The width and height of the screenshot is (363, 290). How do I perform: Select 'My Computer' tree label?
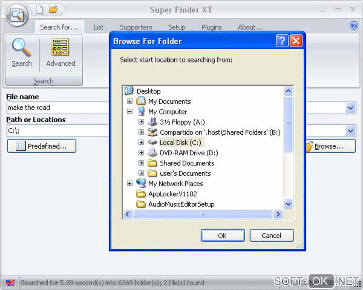coord(168,112)
